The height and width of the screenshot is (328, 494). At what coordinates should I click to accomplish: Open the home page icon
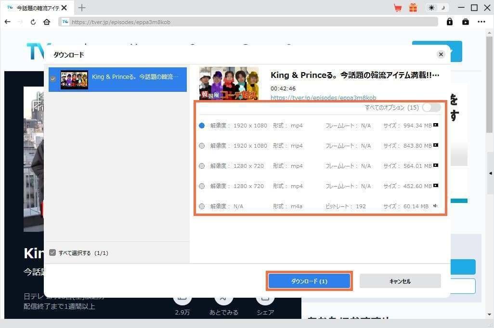(x=47, y=22)
